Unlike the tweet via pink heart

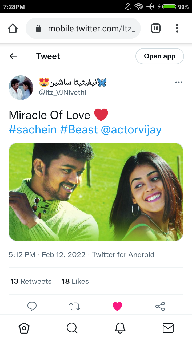[117, 306]
